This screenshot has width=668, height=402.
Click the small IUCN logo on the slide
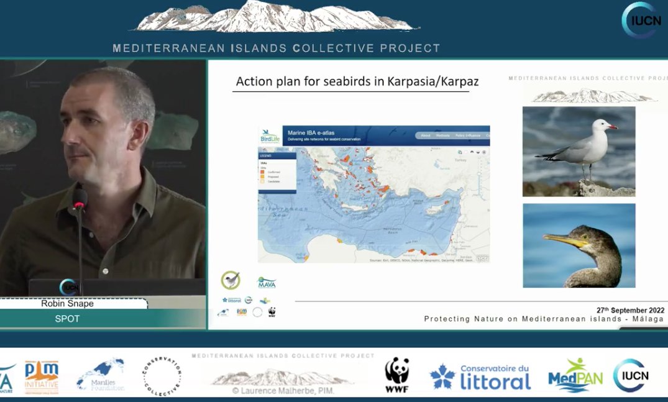tap(249, 300)
